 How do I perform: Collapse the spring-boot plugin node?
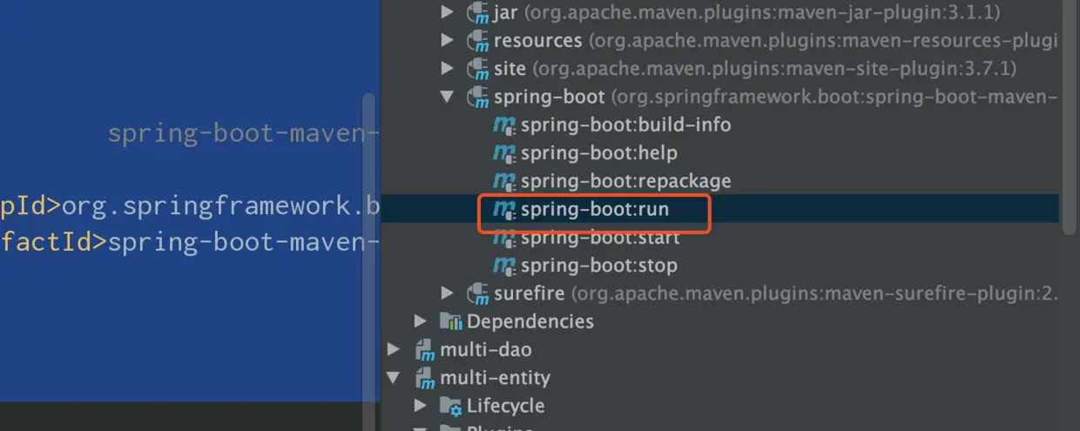(447, 97)
